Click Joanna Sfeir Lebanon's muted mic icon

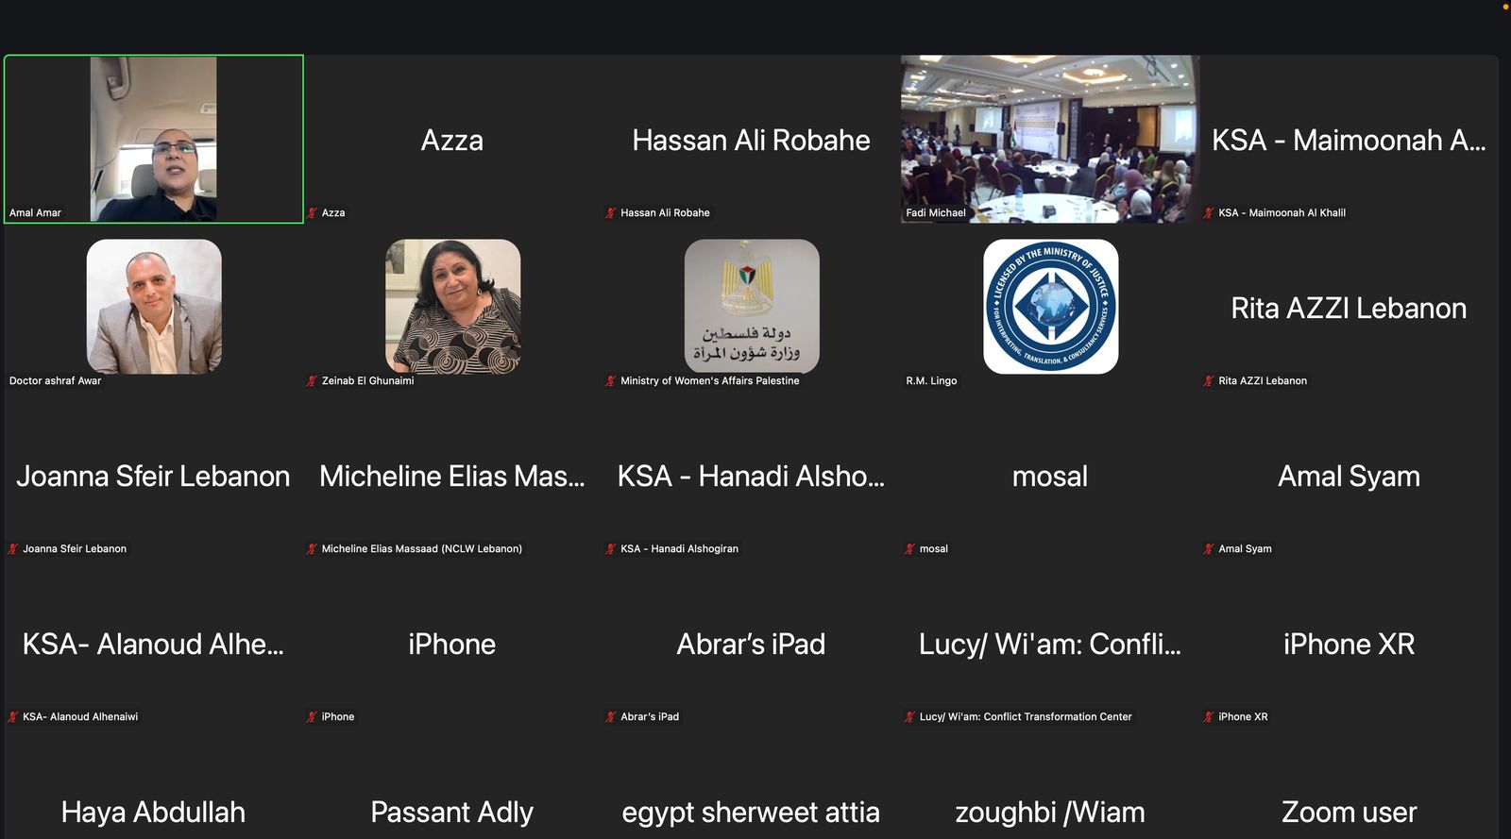tap(13, 549)
